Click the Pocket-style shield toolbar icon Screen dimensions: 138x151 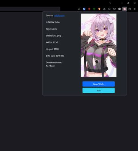pyautogui.click(x=115, y=9)
